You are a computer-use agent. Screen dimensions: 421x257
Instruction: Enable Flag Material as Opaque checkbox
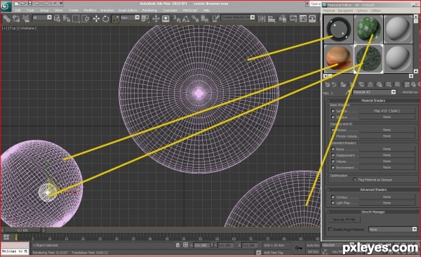tap(354, 180)
